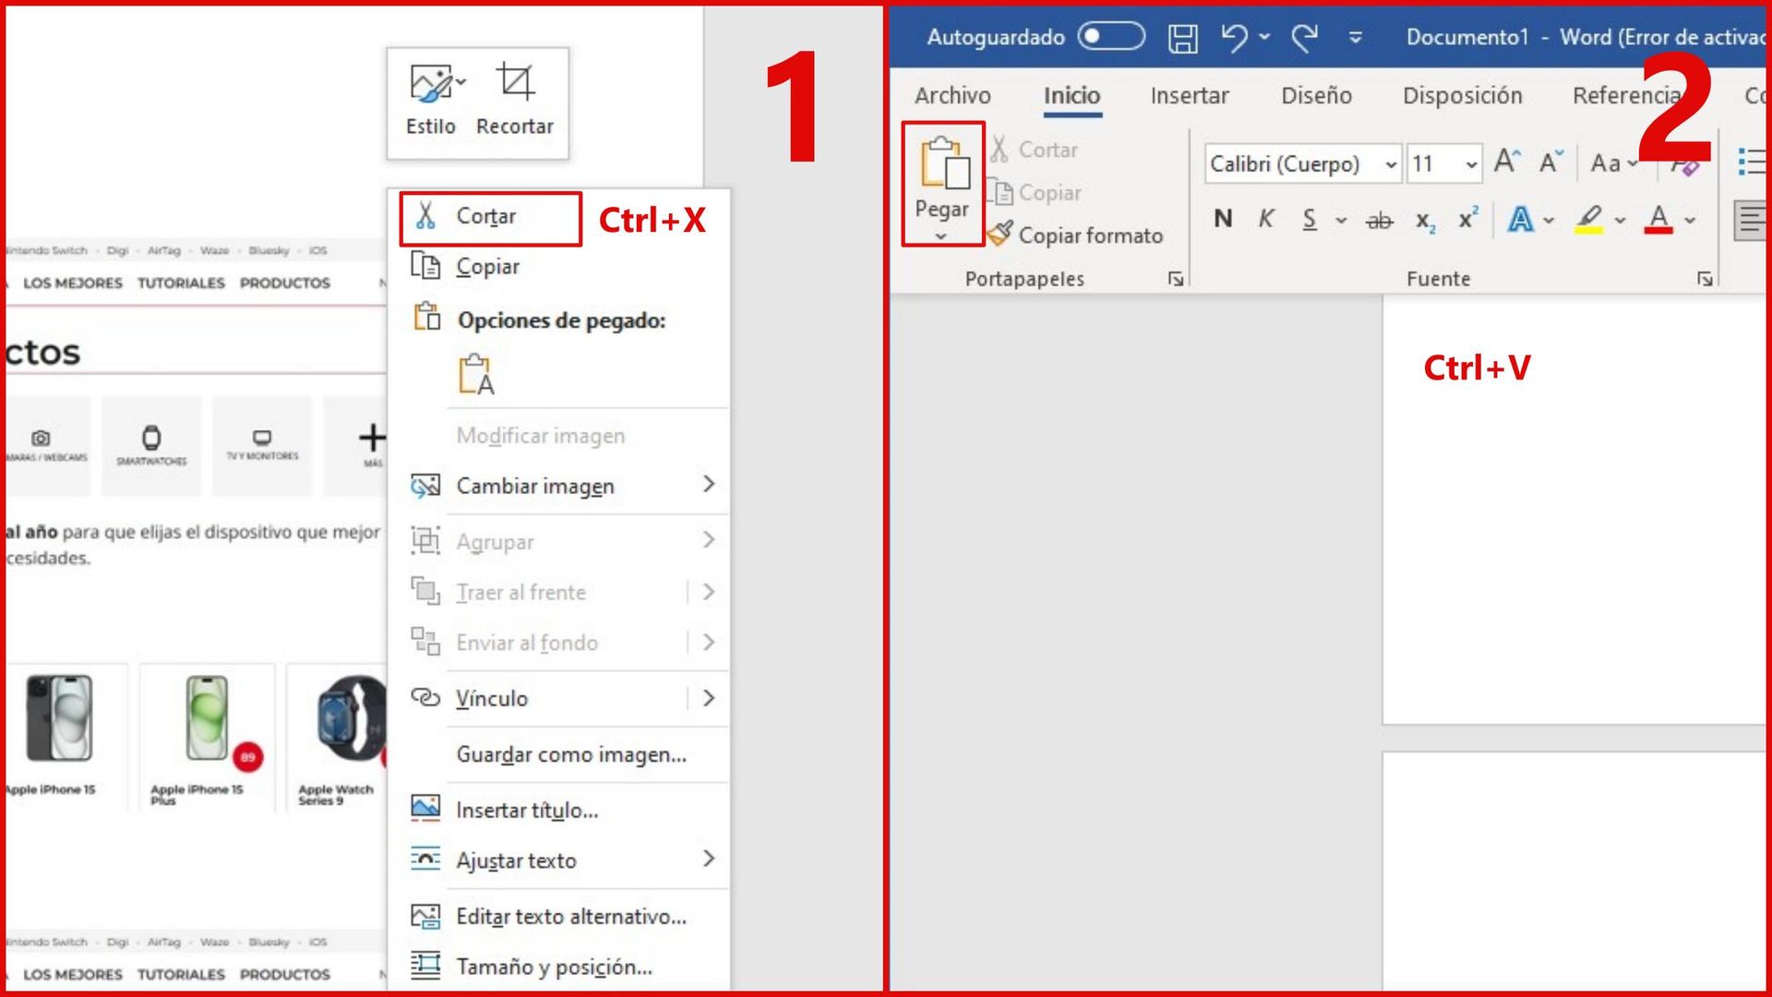Open the Estilo picture style icon
The height and width of the screenshot is (997, 1772).
(x=432, y=83)
